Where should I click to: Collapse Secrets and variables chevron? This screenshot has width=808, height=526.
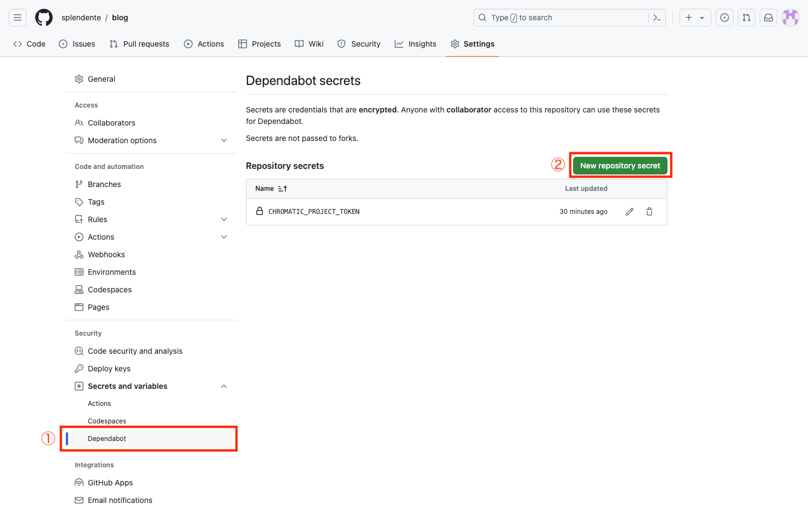click(224, 386)
